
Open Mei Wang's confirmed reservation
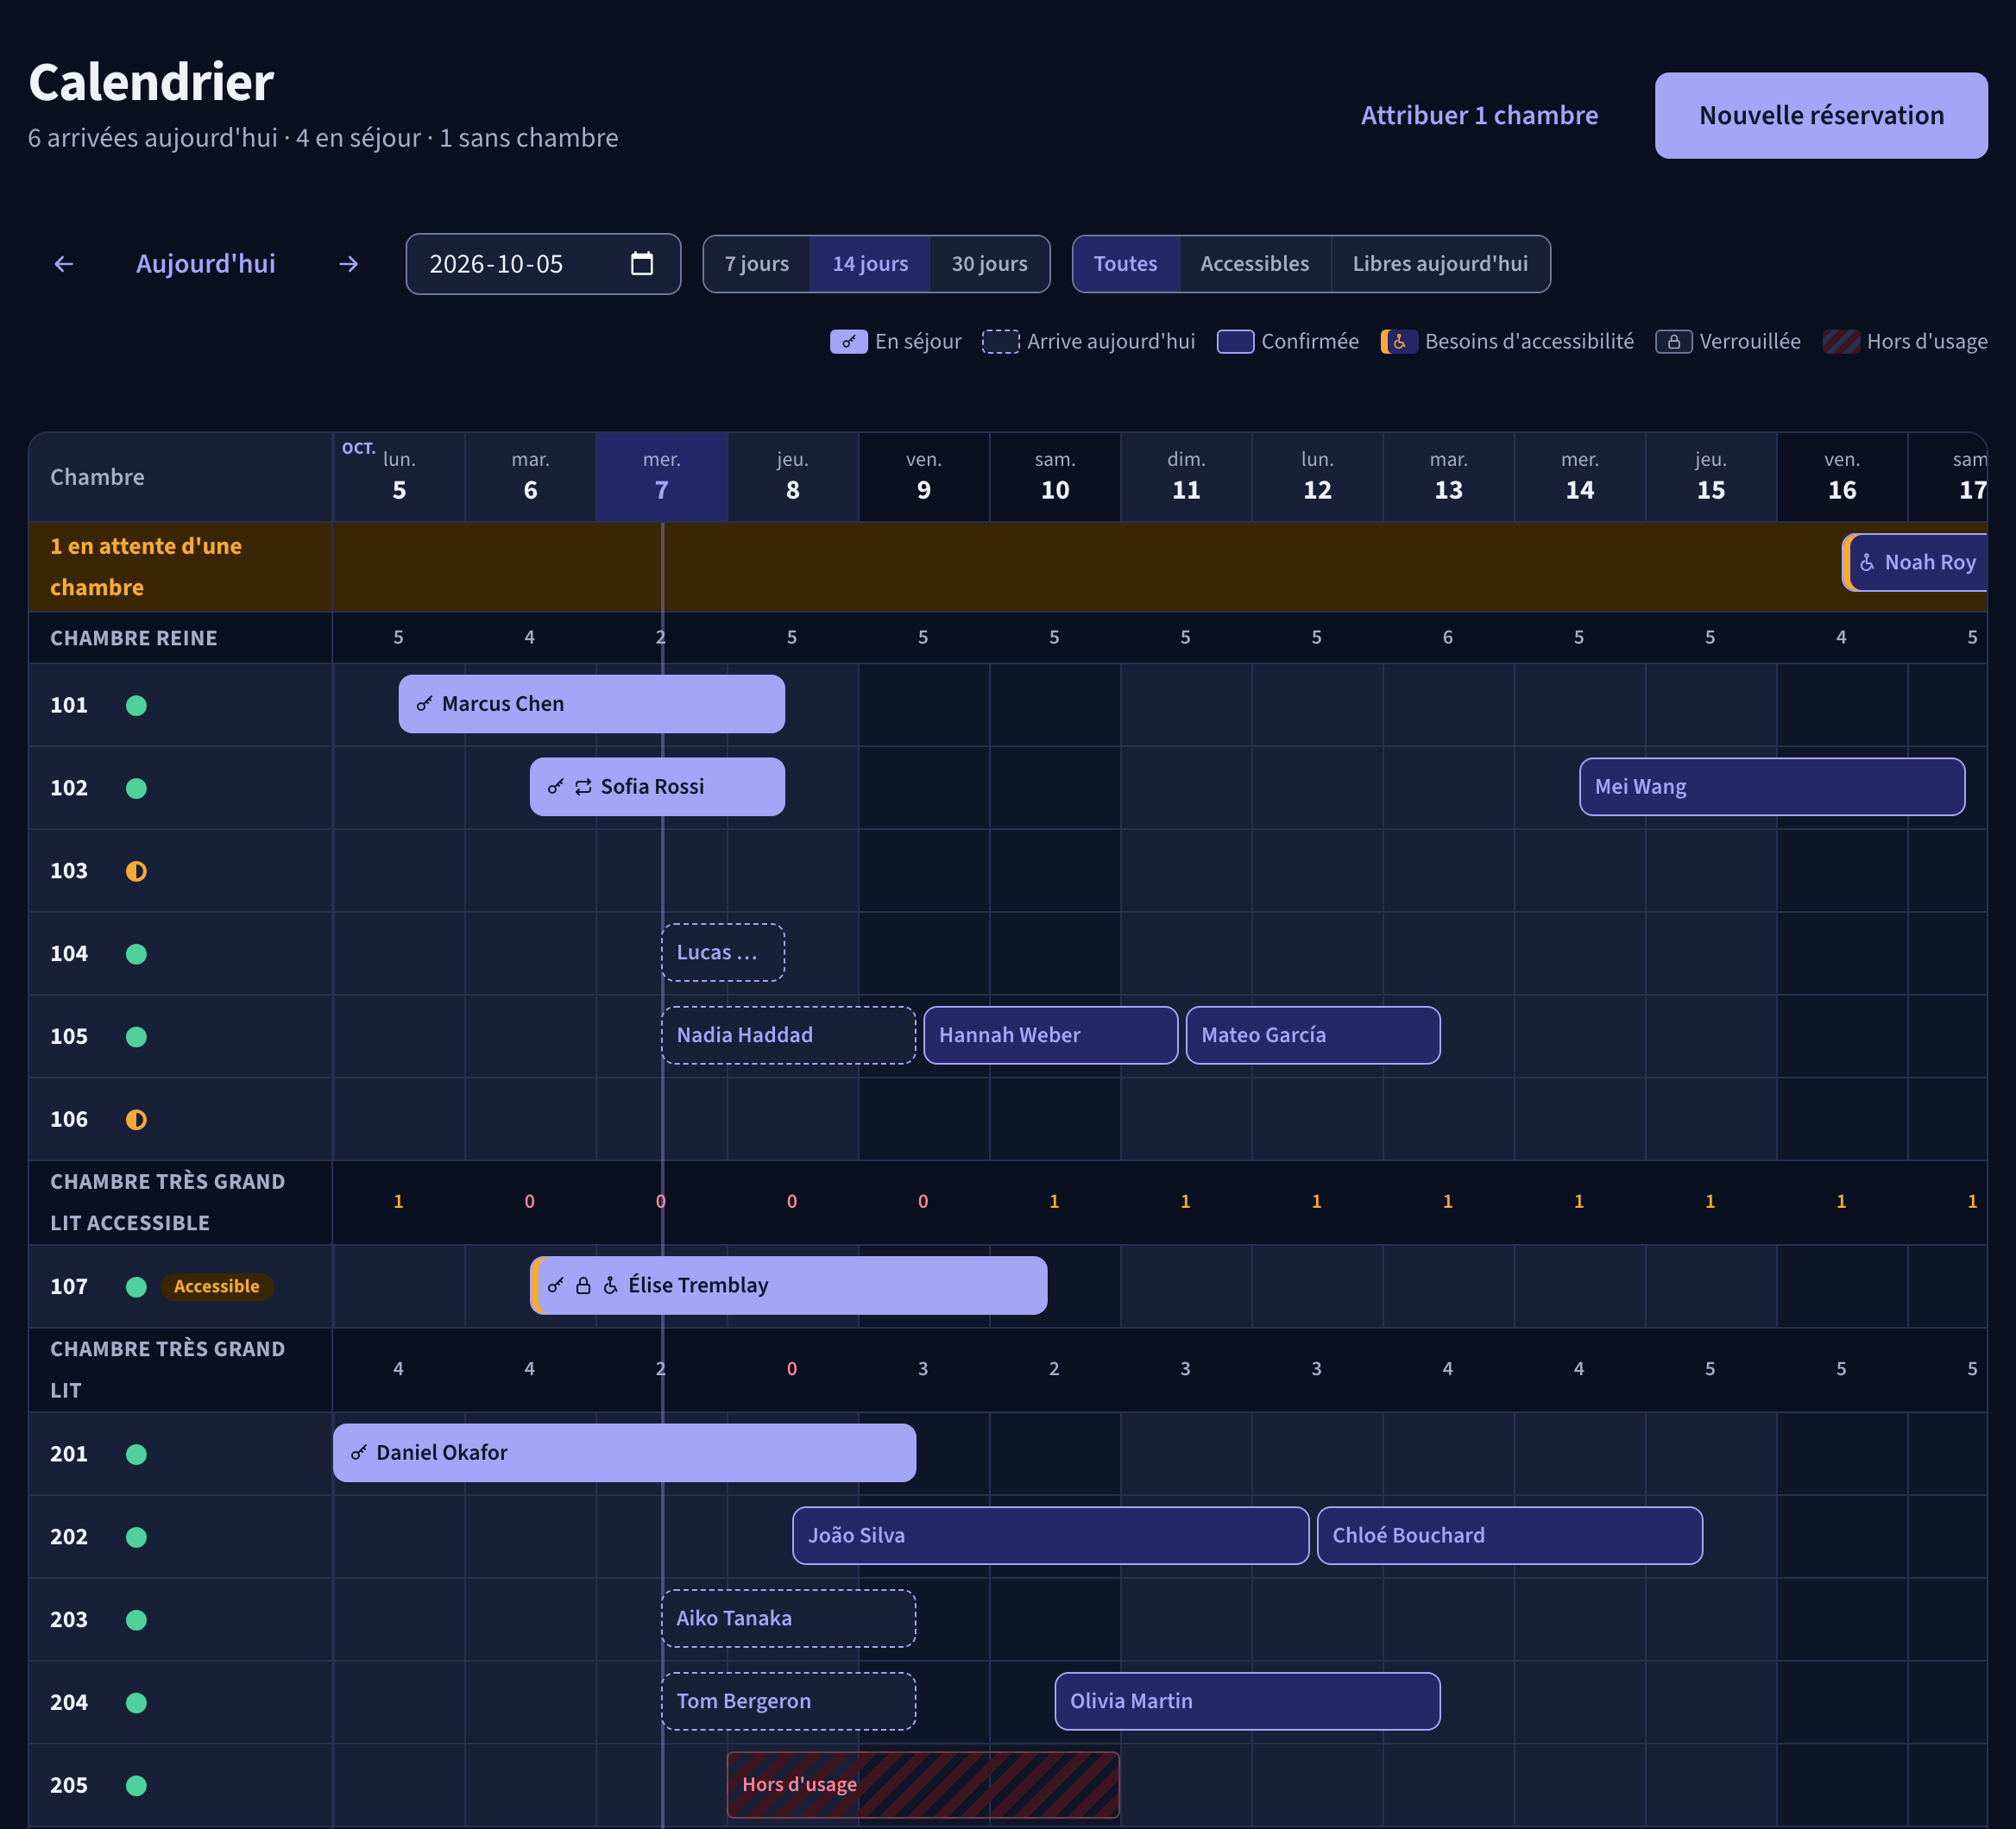[x=1772, y=787]
